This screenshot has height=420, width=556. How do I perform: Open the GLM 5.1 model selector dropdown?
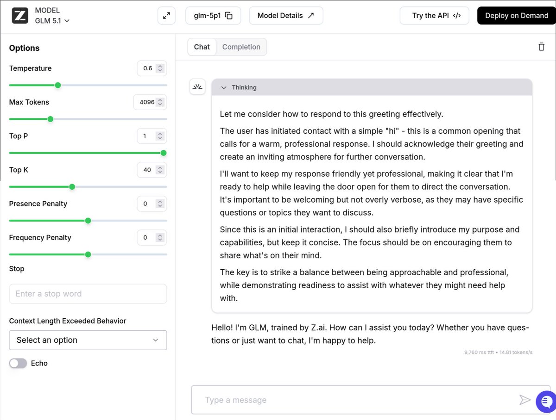tap(52, 20)
